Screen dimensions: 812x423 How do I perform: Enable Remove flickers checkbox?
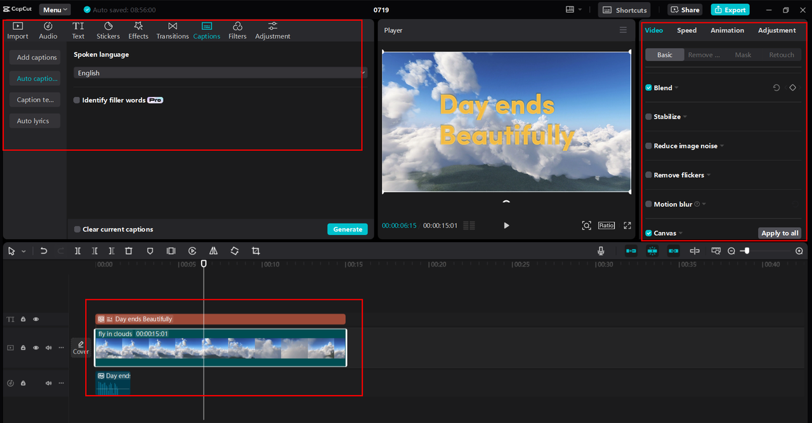click(x=648, y=175)
